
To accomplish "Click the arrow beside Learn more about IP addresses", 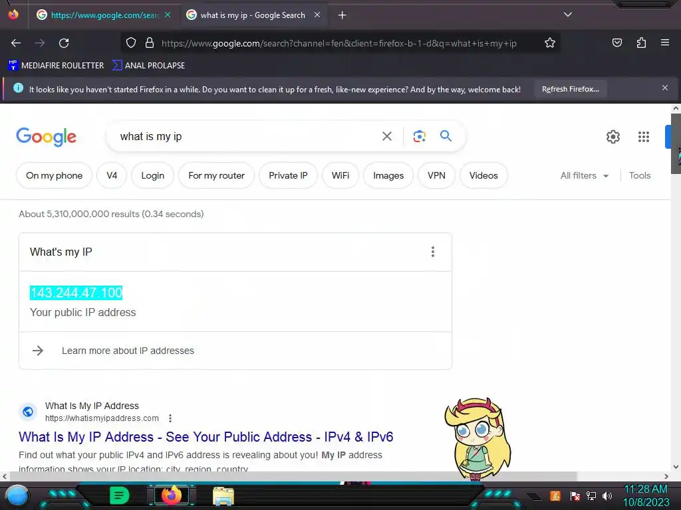I will (x=38, y=351).
